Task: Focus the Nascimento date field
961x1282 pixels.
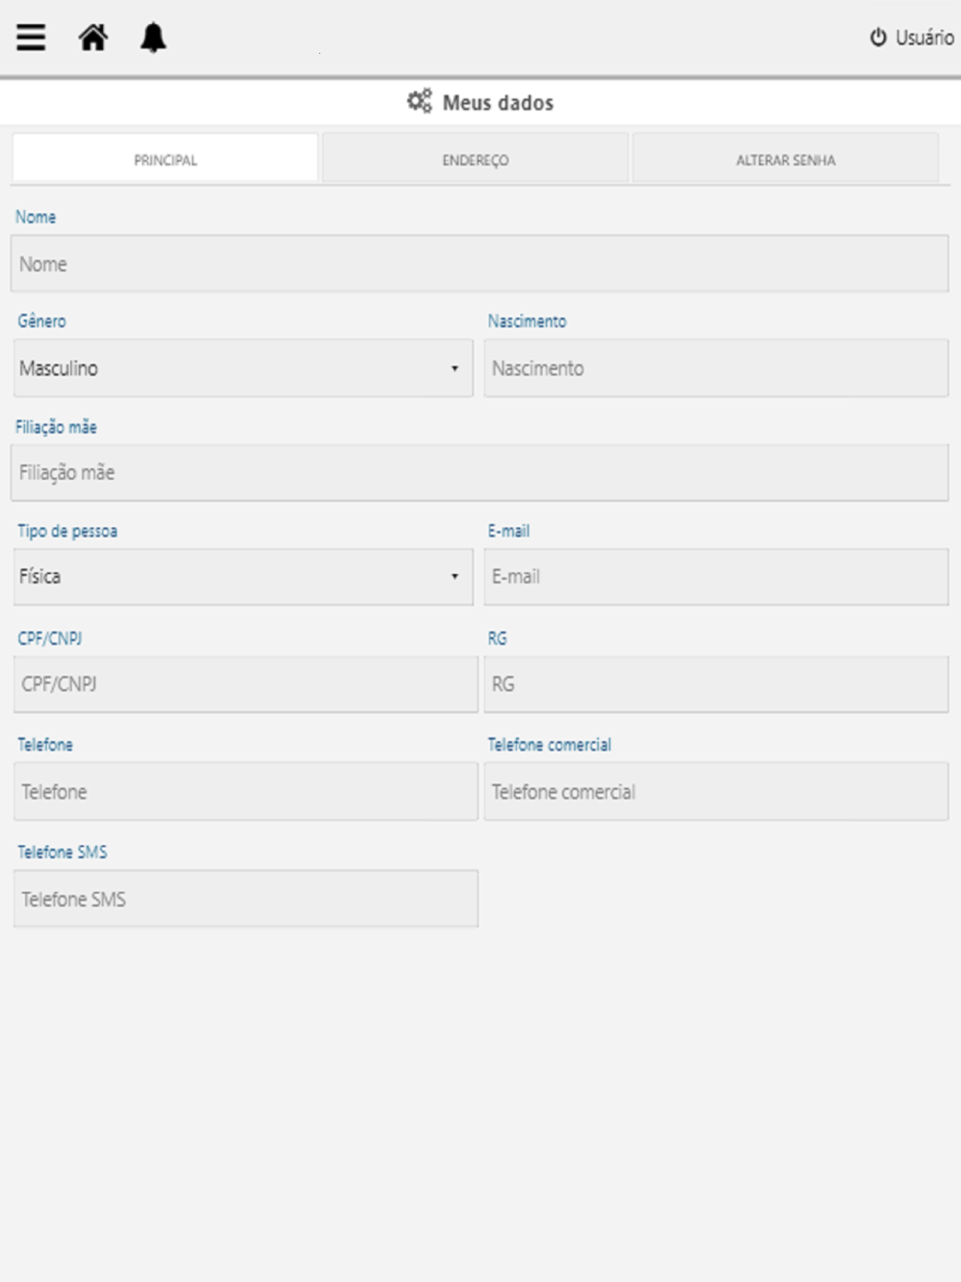Action: point(716,368)
